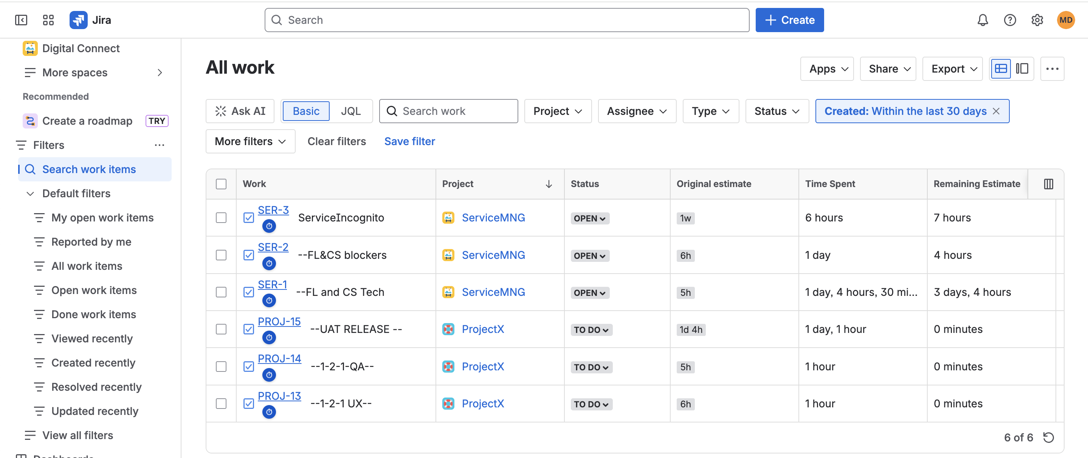
Task: Open the three-dot more actions menu
Action: (1052, 68)
